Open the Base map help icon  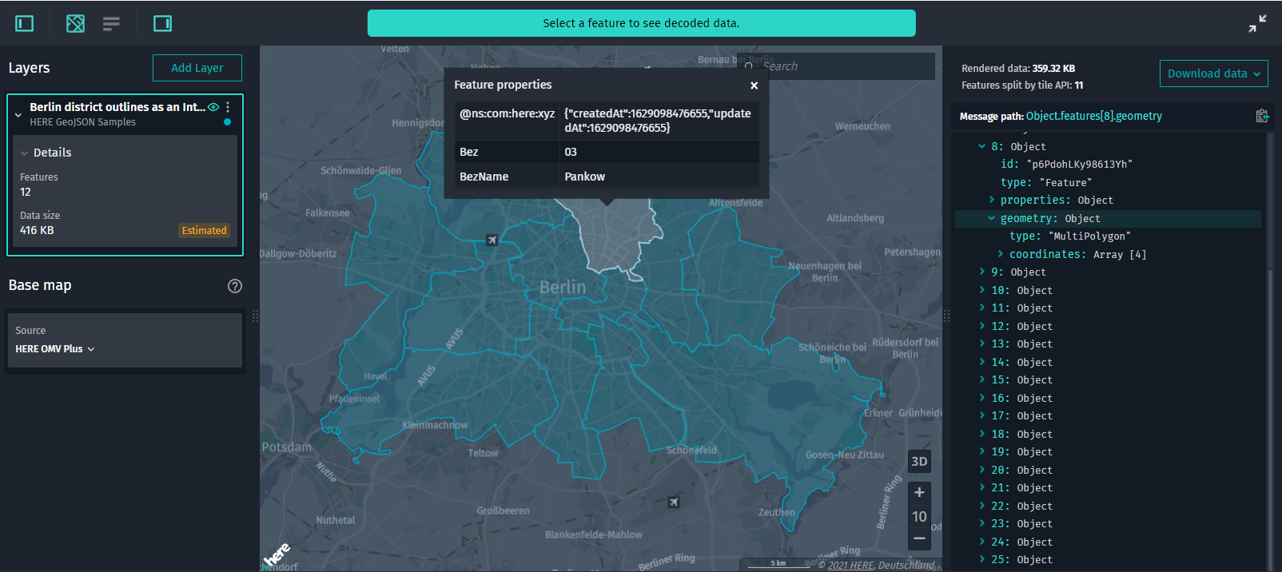[x=235, y=286]
